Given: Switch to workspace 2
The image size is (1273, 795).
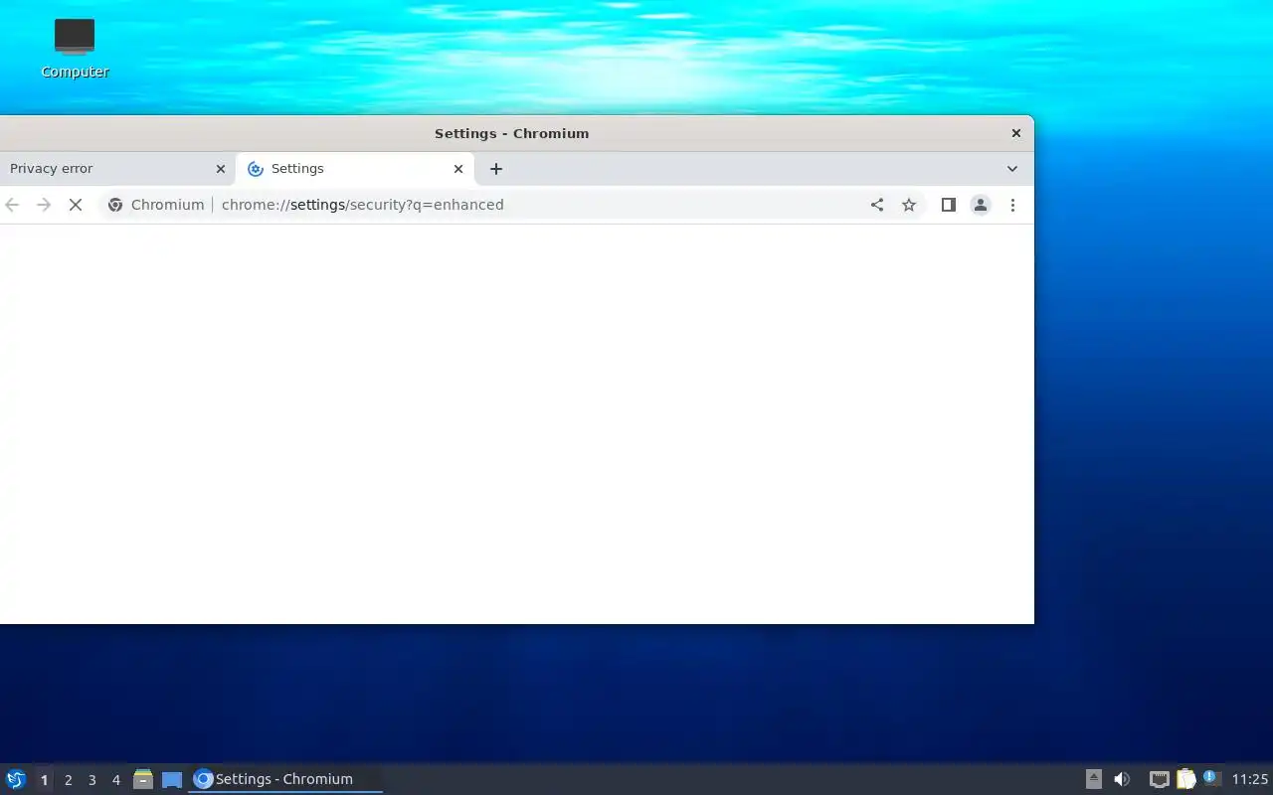Looking at the screenshot, I should point(68,780).
